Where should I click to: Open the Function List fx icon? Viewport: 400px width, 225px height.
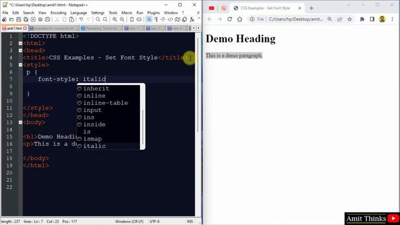pos(192,19)
